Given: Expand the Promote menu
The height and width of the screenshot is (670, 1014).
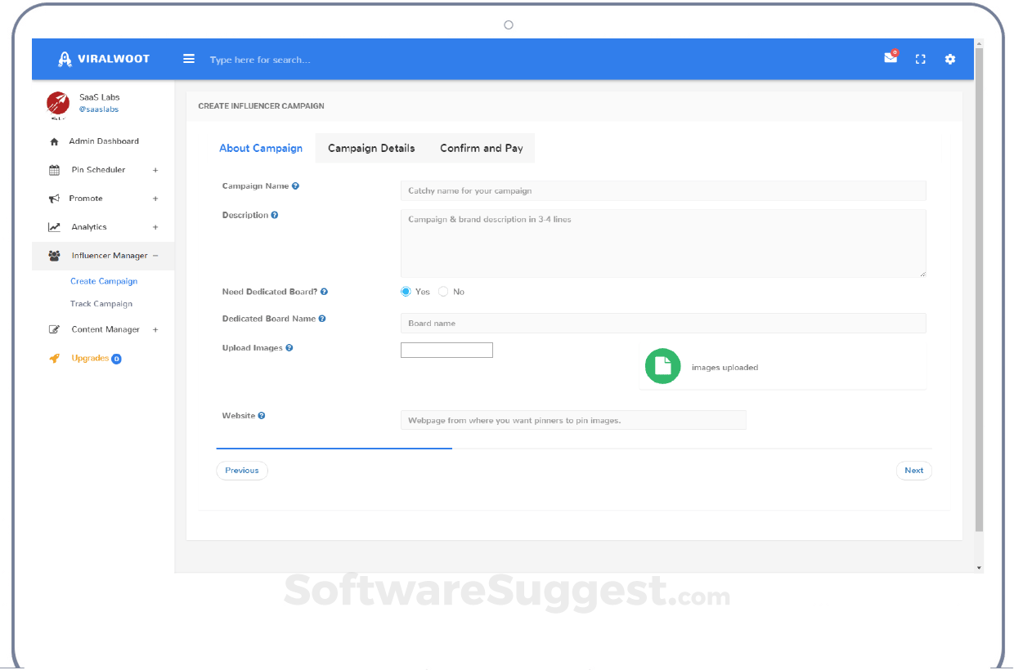Looking at the screenshot, I should pyautogui.click(x=155, y=199).
